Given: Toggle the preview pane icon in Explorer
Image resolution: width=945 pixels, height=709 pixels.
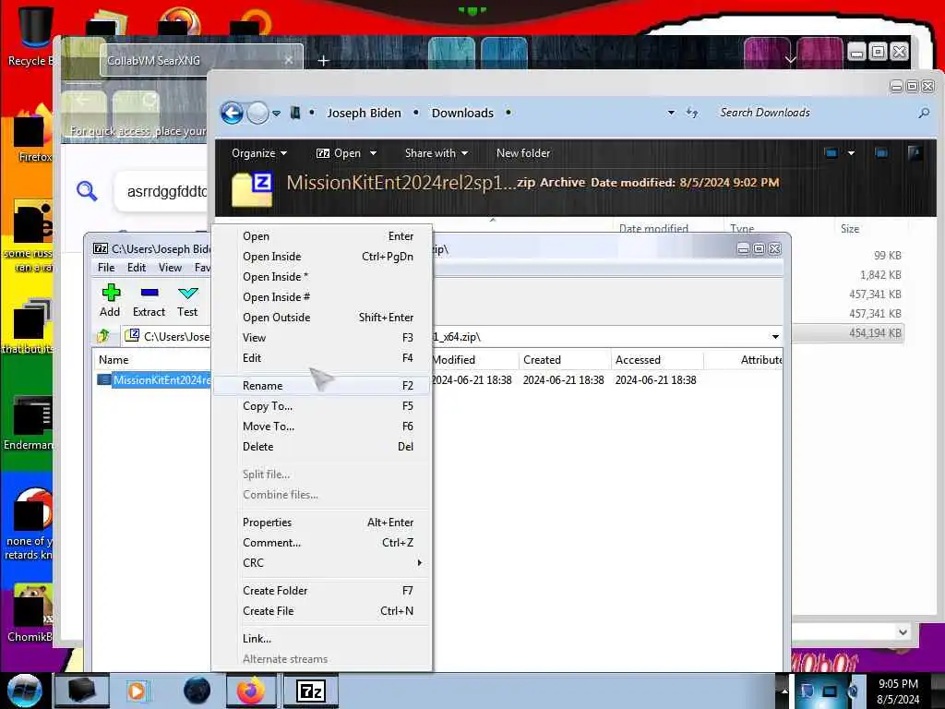Looking at the screenshot, I should [881, 153].
